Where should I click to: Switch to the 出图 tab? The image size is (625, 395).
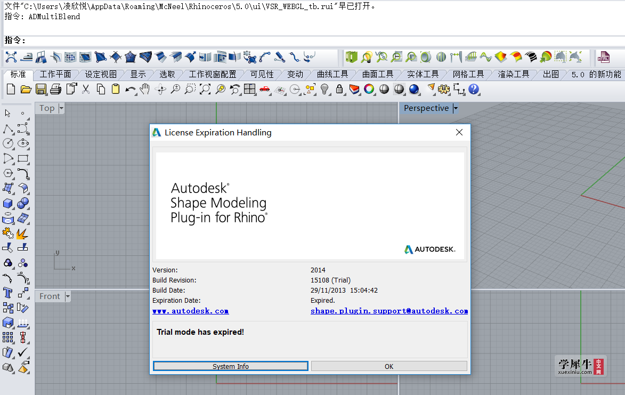[x=551, y=75]
